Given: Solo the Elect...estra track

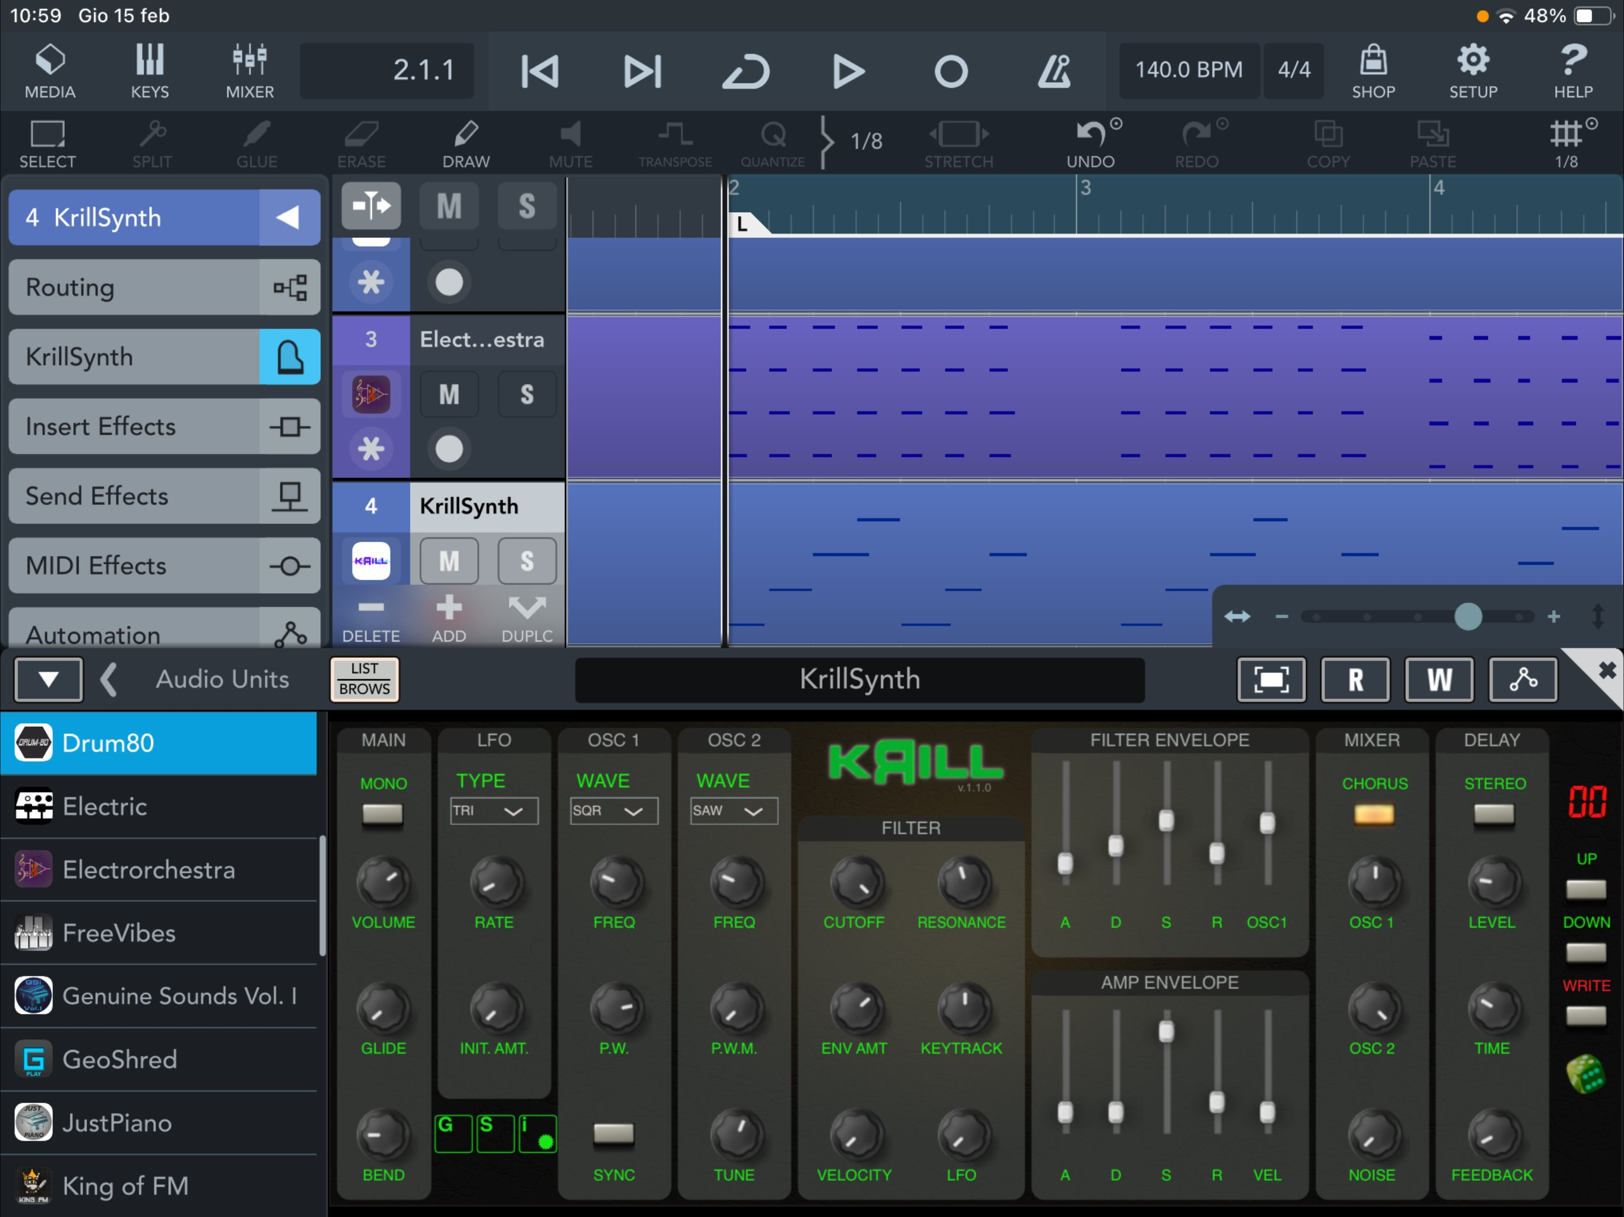Looking at the screenshot, I should (x=527, y=395).
